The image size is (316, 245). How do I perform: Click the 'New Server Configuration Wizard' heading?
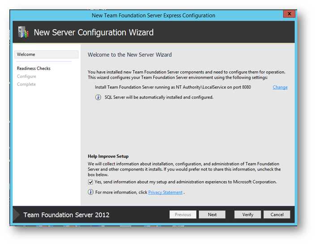94,32
